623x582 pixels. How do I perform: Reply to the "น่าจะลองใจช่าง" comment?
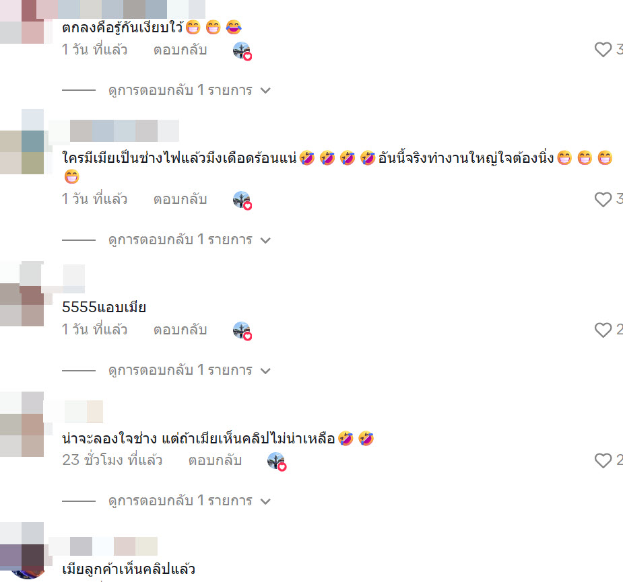coord(215,460)
